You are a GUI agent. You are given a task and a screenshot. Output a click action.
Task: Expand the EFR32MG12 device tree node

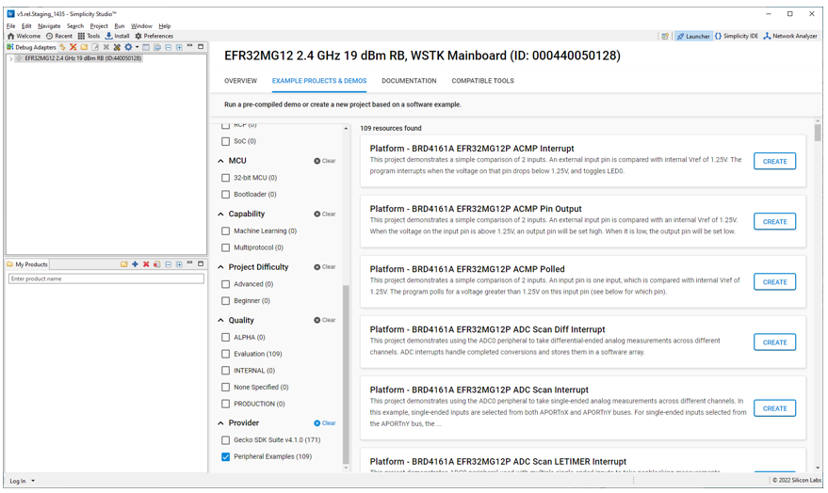[x=11, y=58]
